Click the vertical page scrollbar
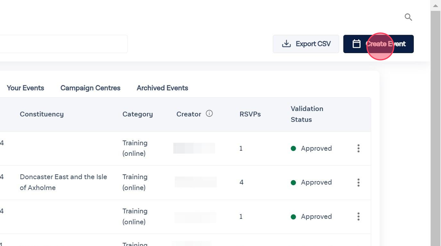The image size is (441, 246). pos(435,126)
